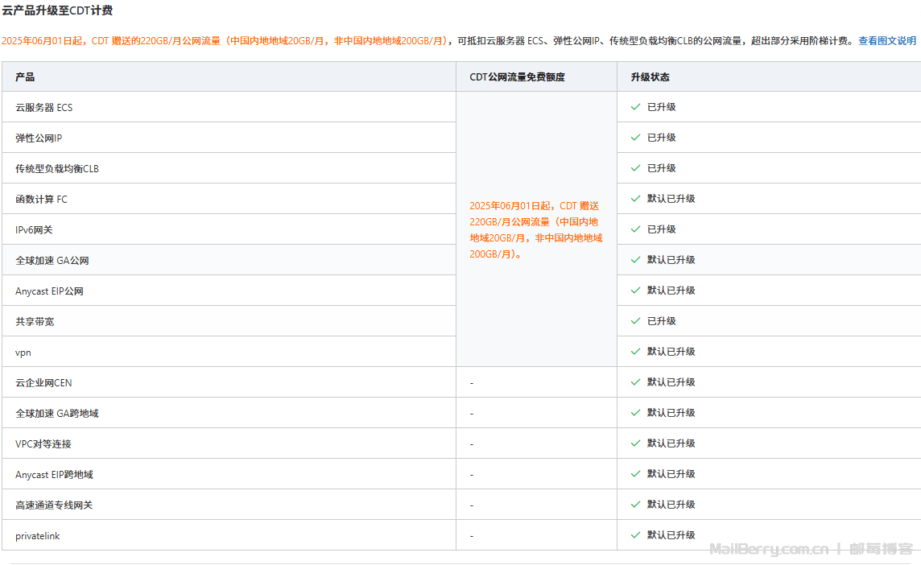Click the 全球加速 GA公网 product row

pos(52,261)
